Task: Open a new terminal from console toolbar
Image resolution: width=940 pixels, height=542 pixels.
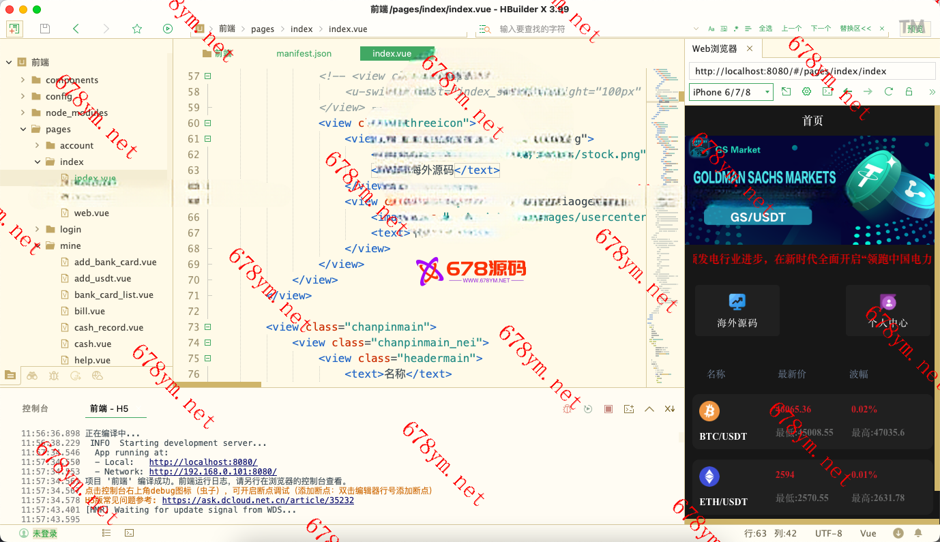Action: (x=628, y=408)
